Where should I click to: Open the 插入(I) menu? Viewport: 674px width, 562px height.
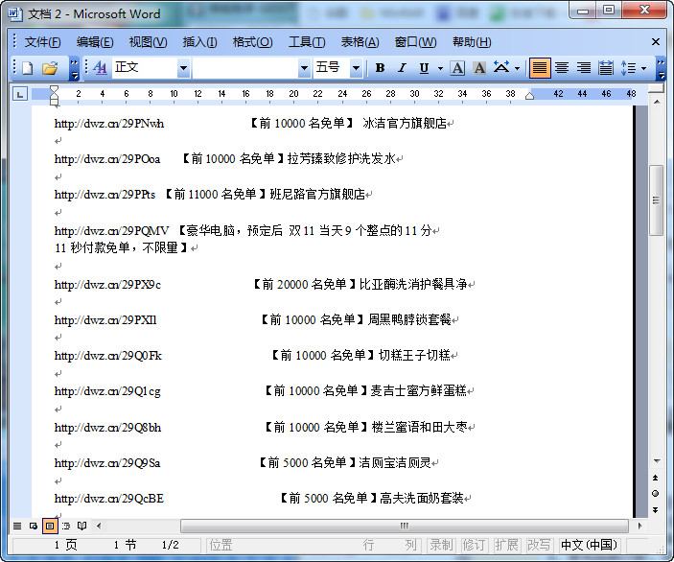pyautogui.click(x=199, y=42)
